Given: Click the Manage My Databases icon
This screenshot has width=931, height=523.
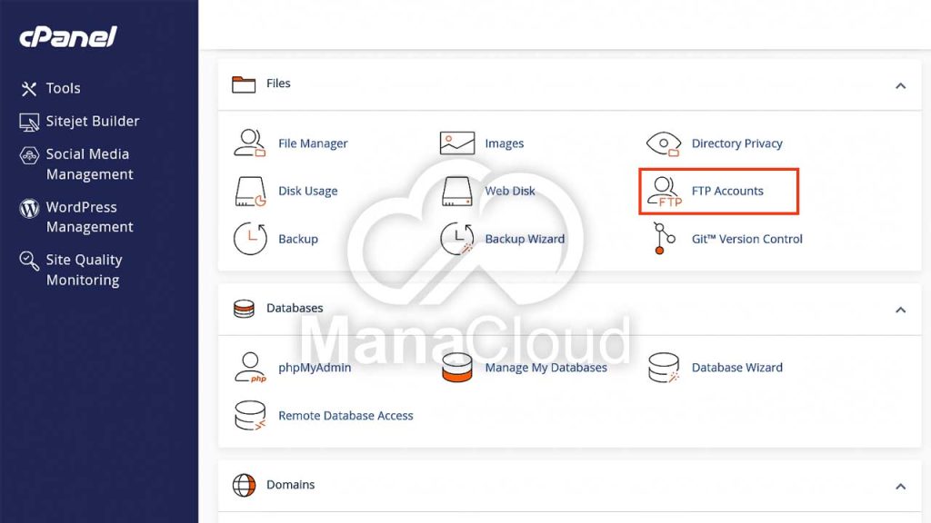Looking at the screenshot, I should coord(456,367).
